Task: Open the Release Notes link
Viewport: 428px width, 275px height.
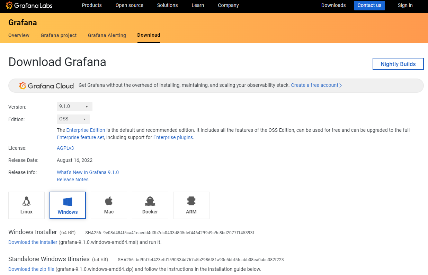Action: click(72, 180)
